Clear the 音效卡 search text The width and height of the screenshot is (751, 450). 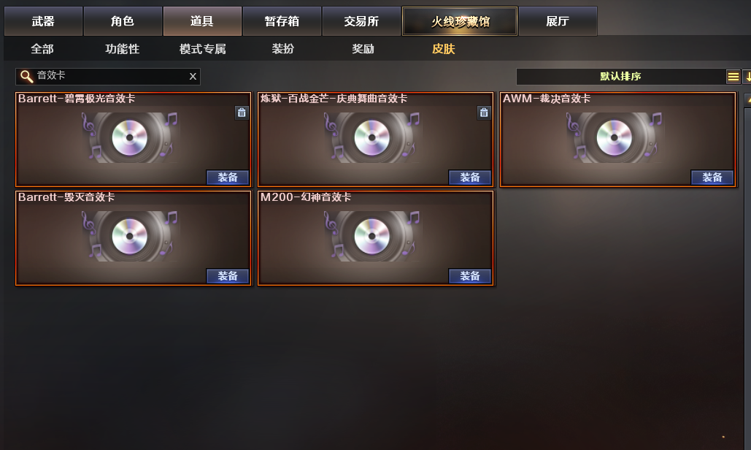[193, 76]
